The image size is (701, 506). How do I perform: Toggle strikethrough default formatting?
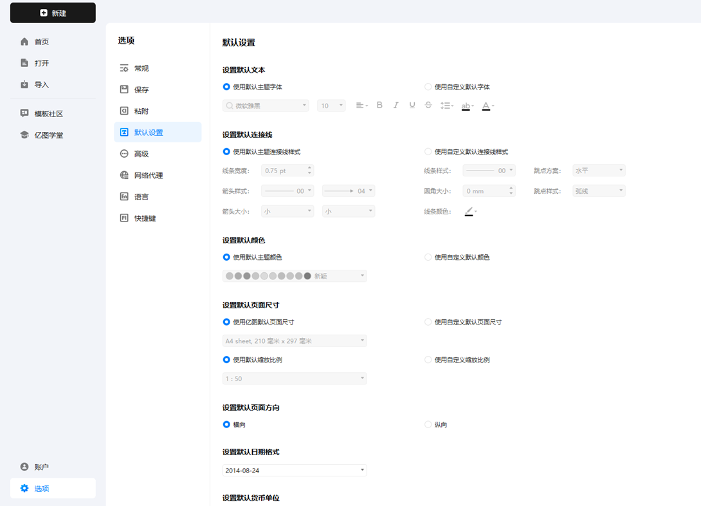(x=428, y=105)
